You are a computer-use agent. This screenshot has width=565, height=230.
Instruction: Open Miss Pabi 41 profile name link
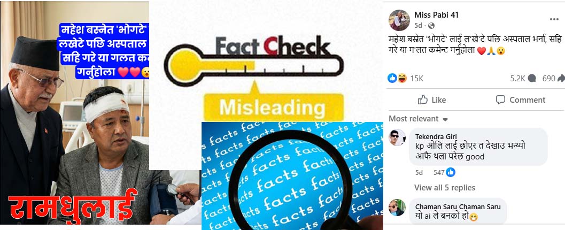pyautogui.click(x=436, y=15)
